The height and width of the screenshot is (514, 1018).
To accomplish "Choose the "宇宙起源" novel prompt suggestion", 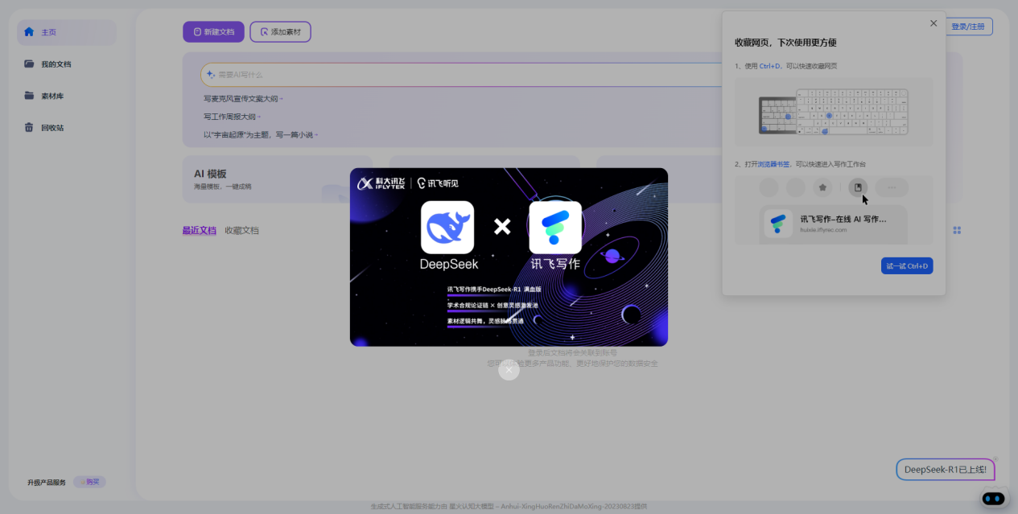I will point(261,134).
